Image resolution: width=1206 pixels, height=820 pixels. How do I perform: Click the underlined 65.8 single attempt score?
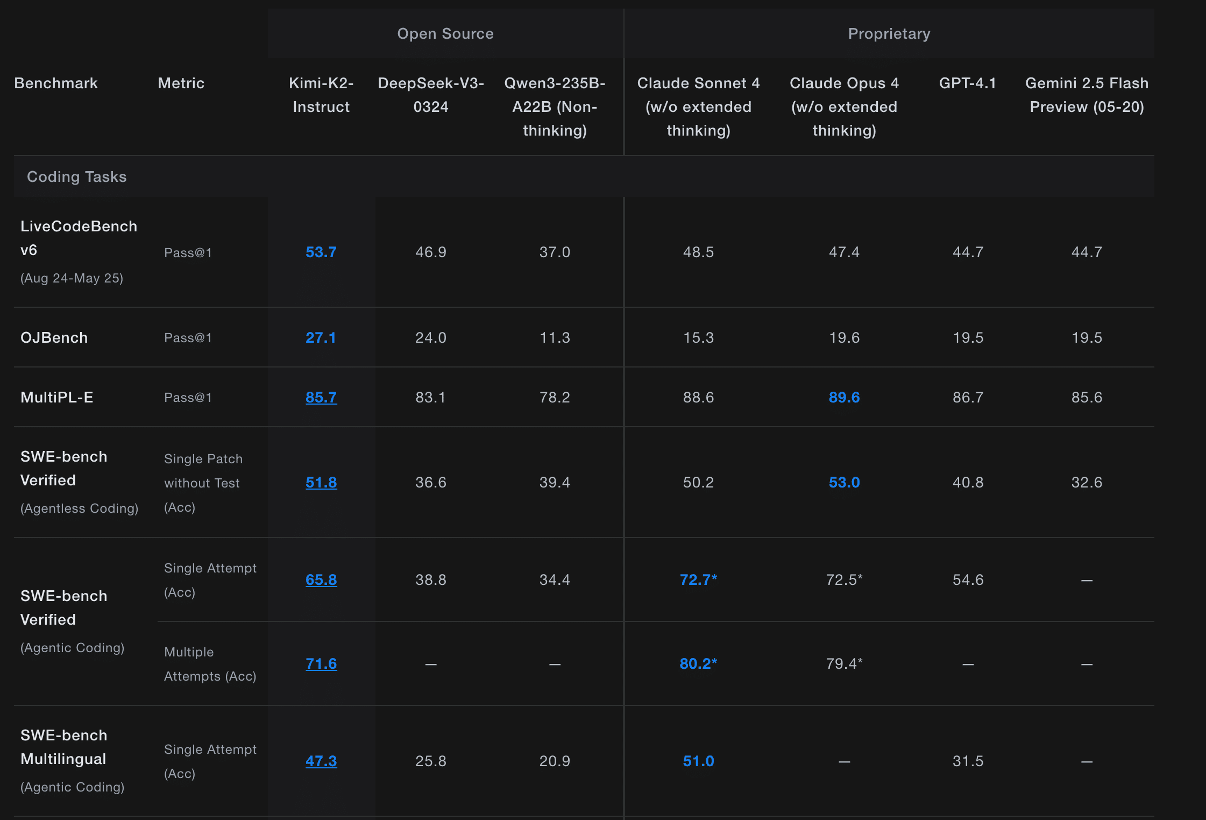click(321, 579)
